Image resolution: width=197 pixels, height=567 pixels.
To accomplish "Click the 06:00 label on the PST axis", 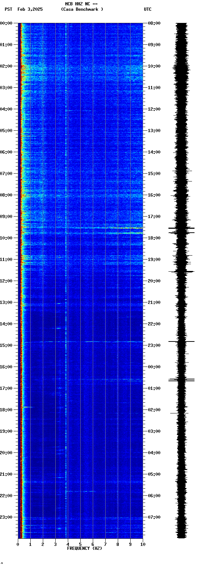I will coord(6,152).
